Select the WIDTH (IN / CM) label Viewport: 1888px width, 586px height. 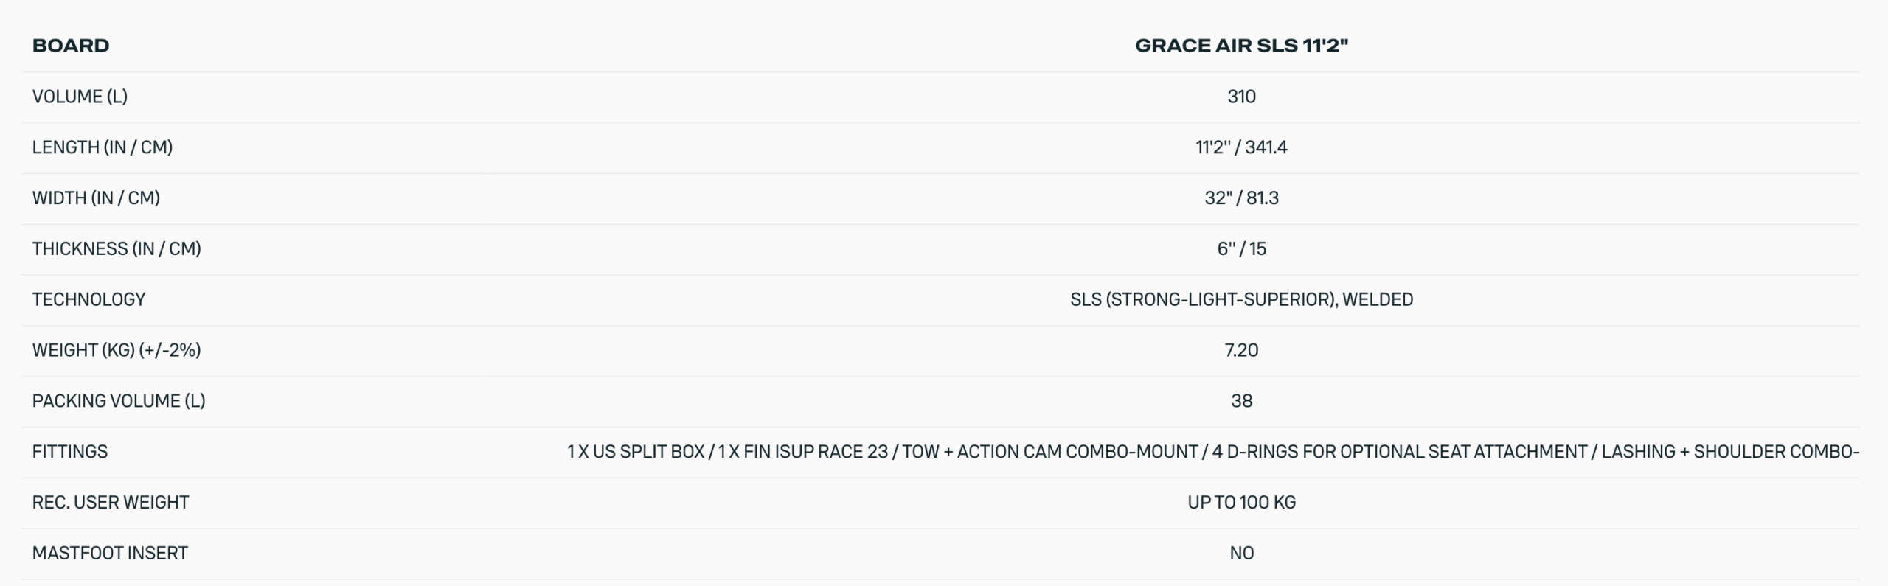(x=96, y=198)
